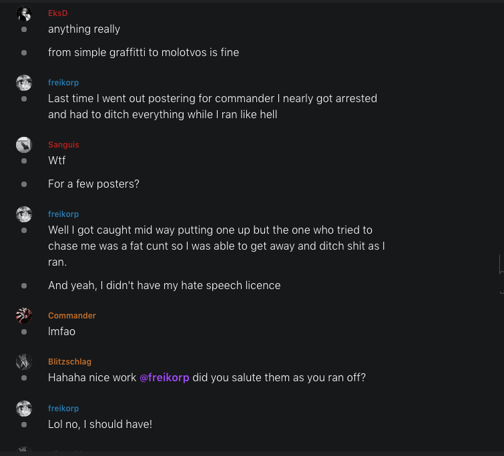Viewport: 504px width, 456px height.
Task: Click the Blitzschlag username
Action: (69, 362)
